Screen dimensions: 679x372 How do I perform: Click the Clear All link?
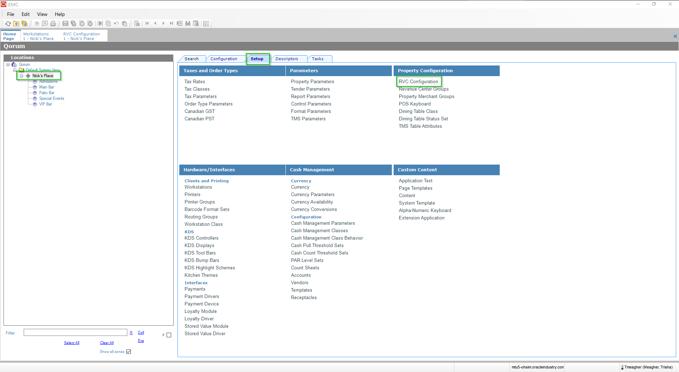[x=107, y=343]
